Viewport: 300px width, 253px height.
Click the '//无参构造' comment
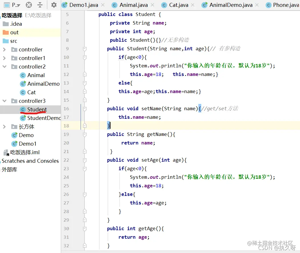click(x=175, y=40)
